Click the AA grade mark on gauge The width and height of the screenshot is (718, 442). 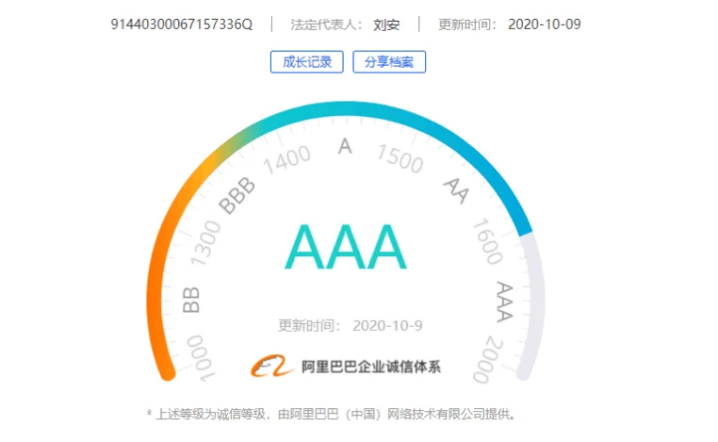coord(457,190)
